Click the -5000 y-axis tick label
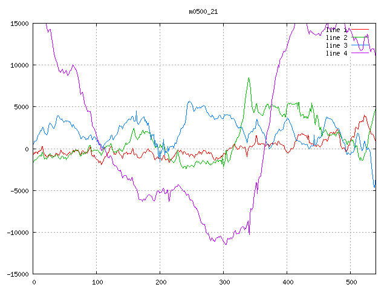Screen dimensions: 387x290 point(19,191)
